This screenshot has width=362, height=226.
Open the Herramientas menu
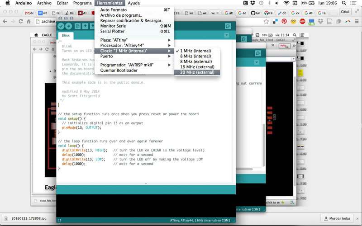pos(110,3)
